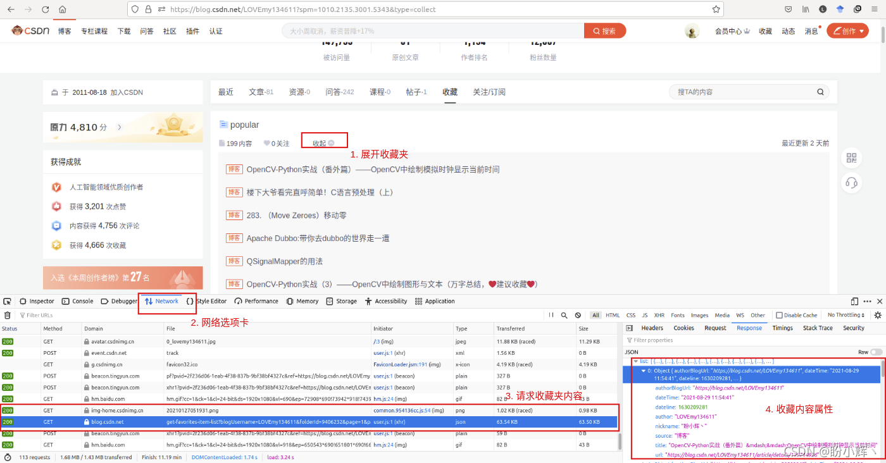Switch to the Headers tab
Viewport: 886px width, 463px height.
(x=652, y=328)
